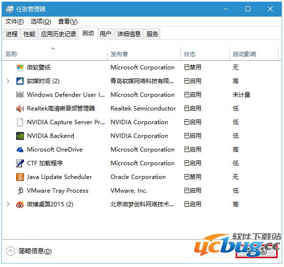
Task: Switch to the 用户 tab
Action: click(106, 34)
